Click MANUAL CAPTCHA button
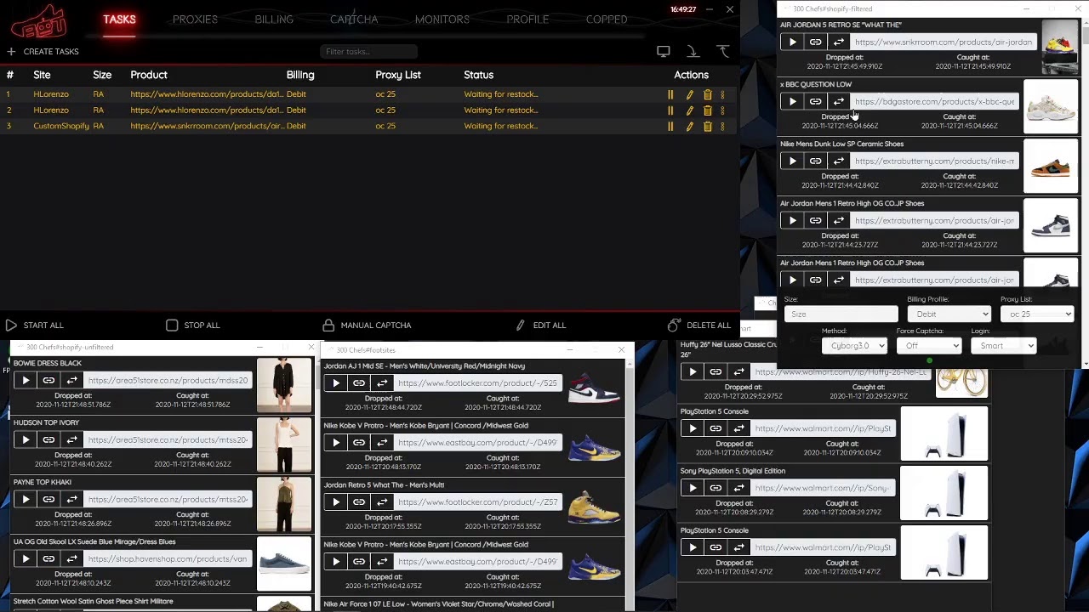This screenshot has height=612, width=1089. (367, 326)
